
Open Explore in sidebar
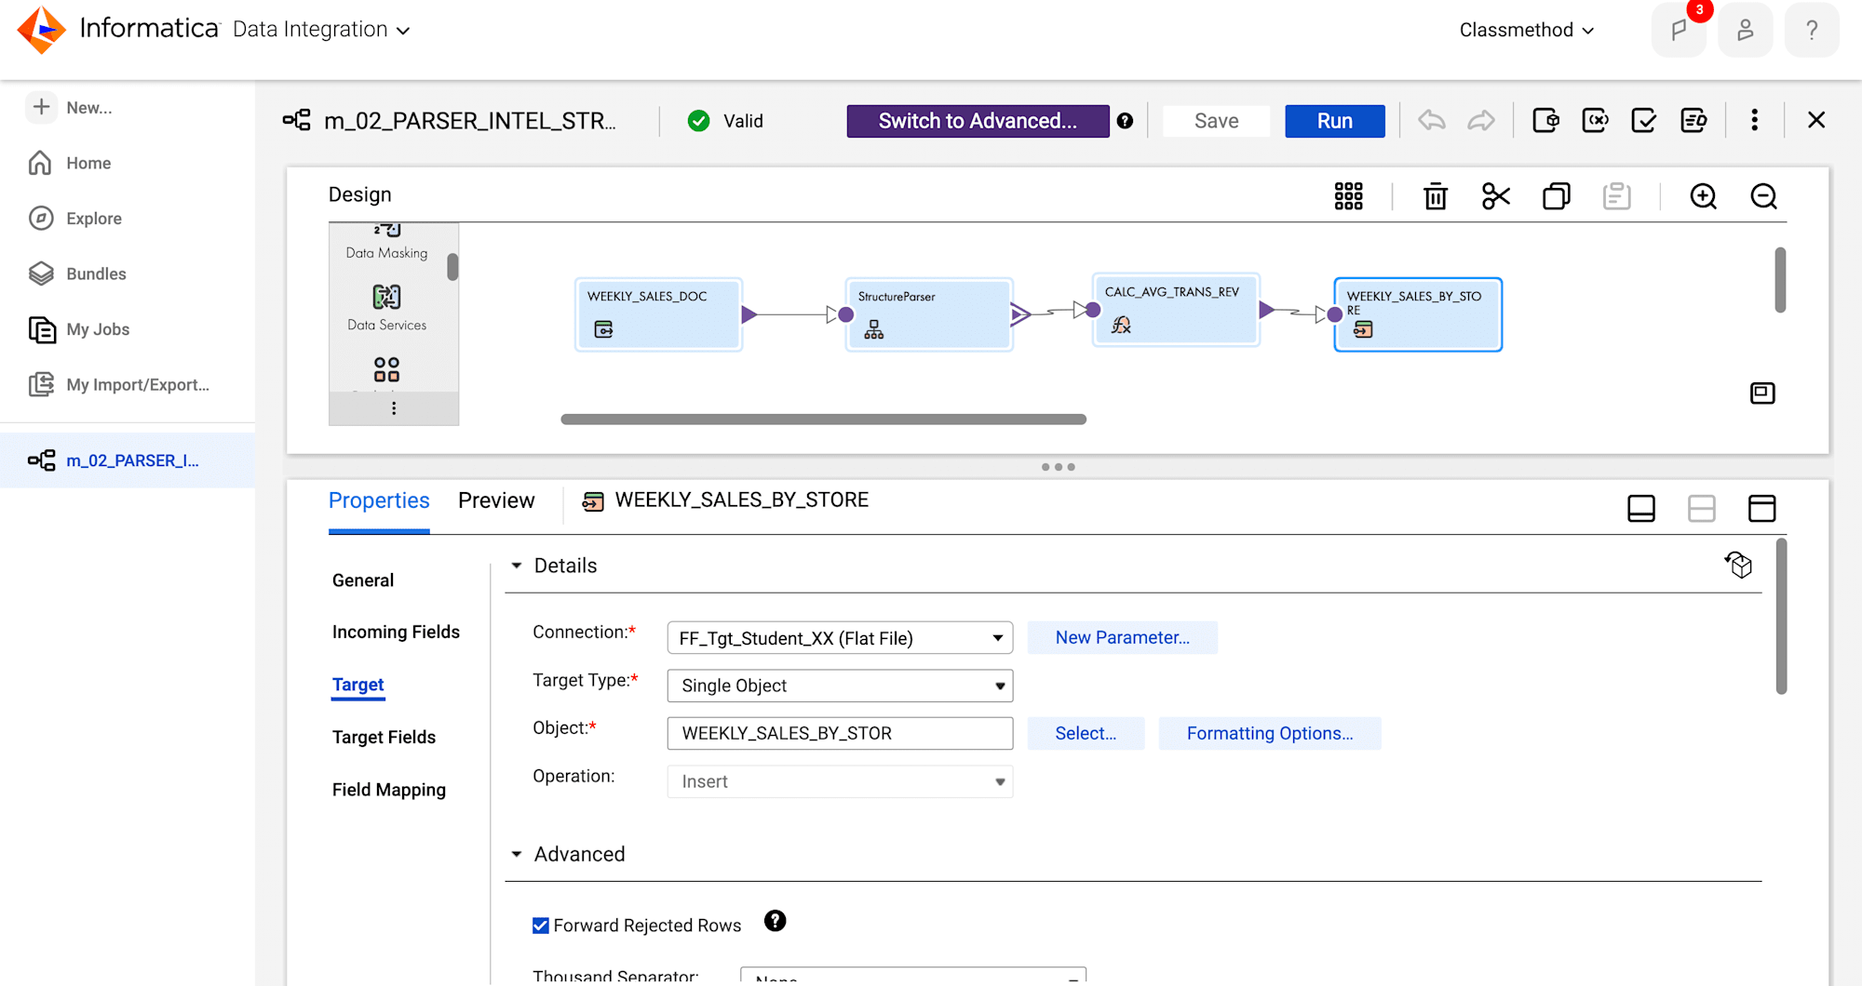coord(75,219)
